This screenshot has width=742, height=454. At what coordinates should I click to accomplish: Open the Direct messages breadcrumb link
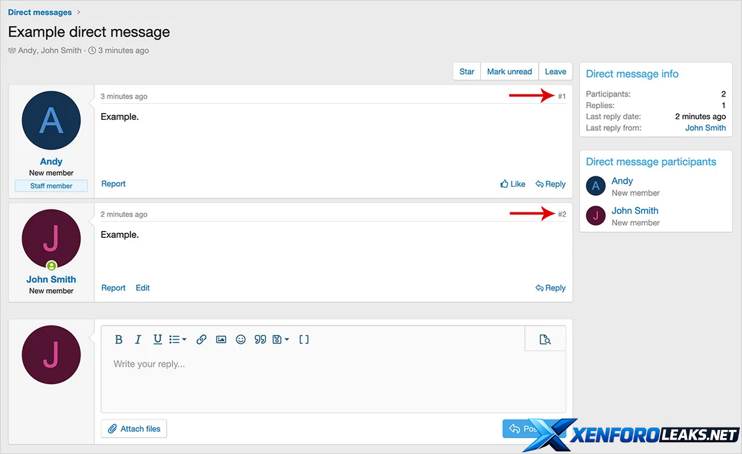click(40, 12)
